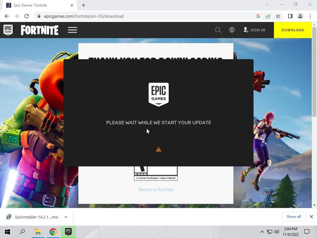The image size is (317, 238).
Task: Click the Return to Fortnite link
Action: pos(156,190)
